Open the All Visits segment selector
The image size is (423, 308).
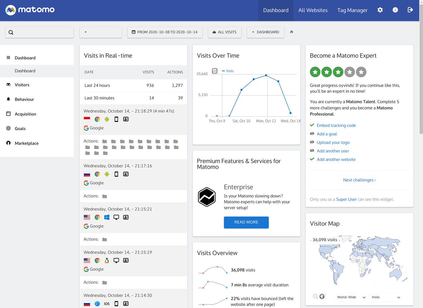click(225, 32)
